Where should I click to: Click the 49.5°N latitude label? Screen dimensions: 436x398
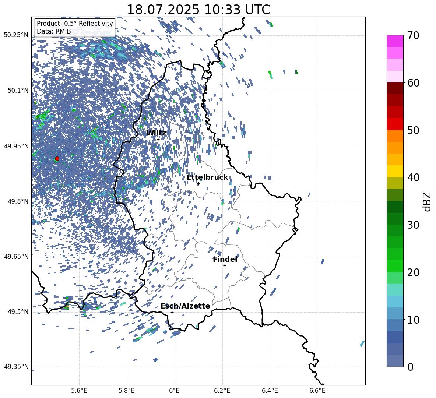click(x=18, y=312)
